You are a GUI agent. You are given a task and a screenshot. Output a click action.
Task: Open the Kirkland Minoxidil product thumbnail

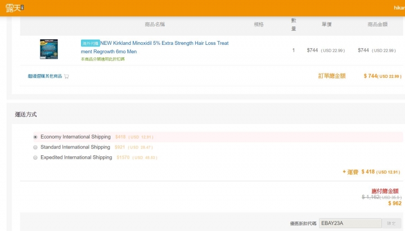point(49,49)
